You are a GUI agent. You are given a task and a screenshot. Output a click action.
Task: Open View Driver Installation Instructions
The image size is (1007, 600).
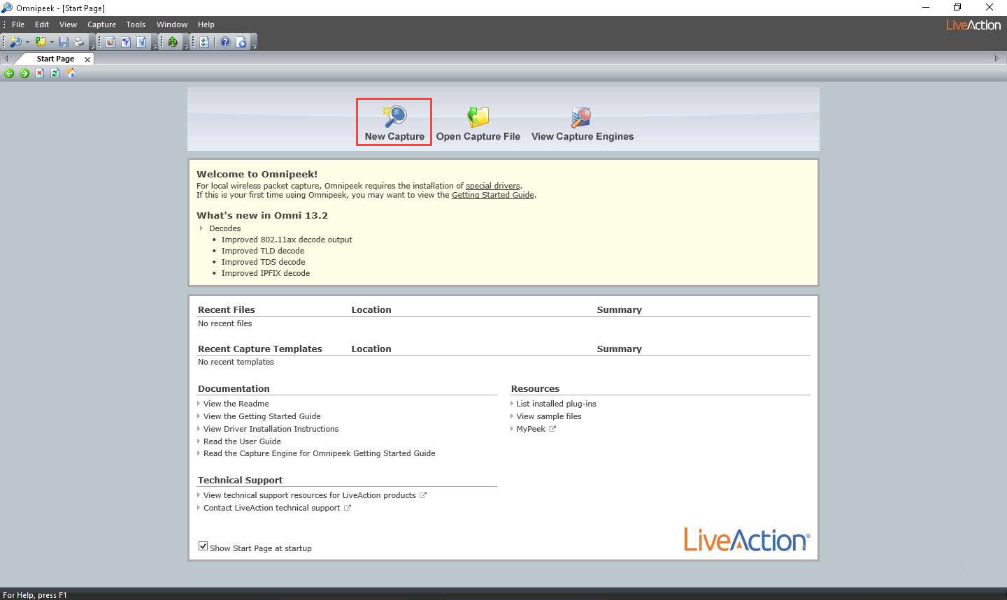[271, 429]
